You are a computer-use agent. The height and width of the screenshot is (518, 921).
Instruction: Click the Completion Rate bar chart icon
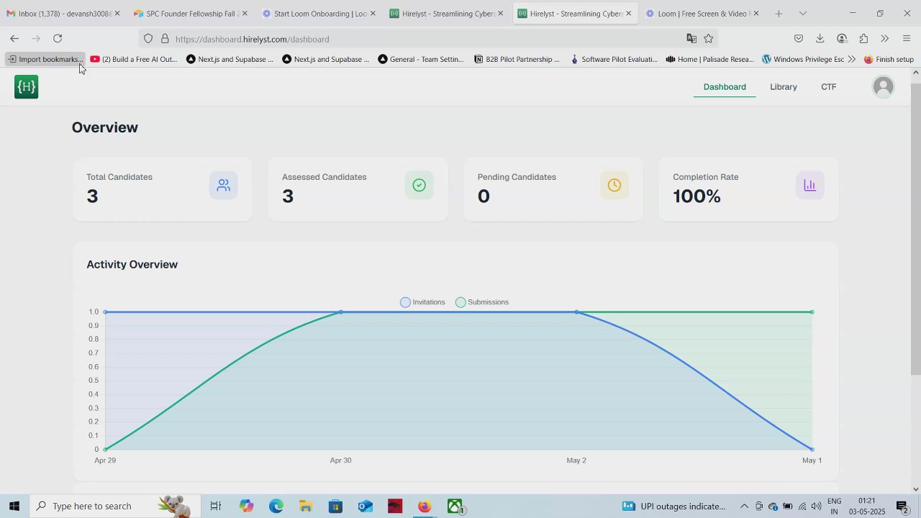click(810, 186)
